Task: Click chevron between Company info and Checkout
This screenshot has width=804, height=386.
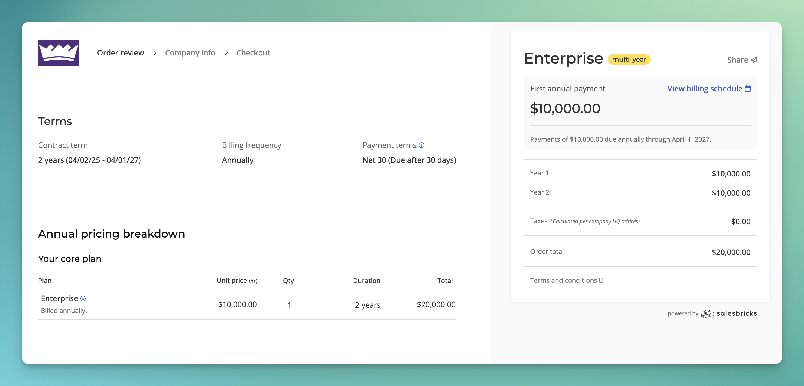Action: [226, 53]
